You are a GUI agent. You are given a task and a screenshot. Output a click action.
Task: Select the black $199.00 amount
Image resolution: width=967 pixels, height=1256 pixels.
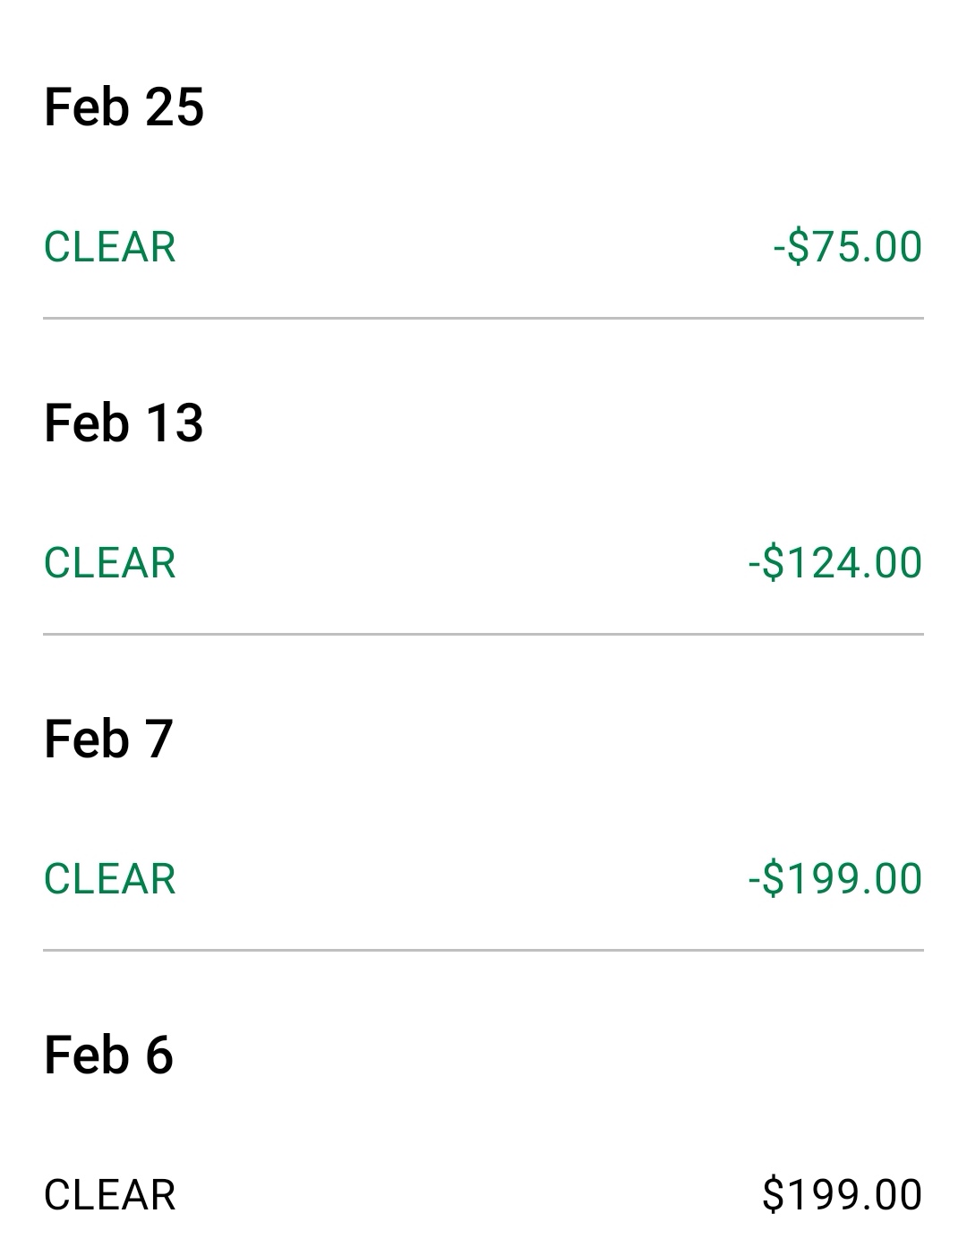(842, 1195)
